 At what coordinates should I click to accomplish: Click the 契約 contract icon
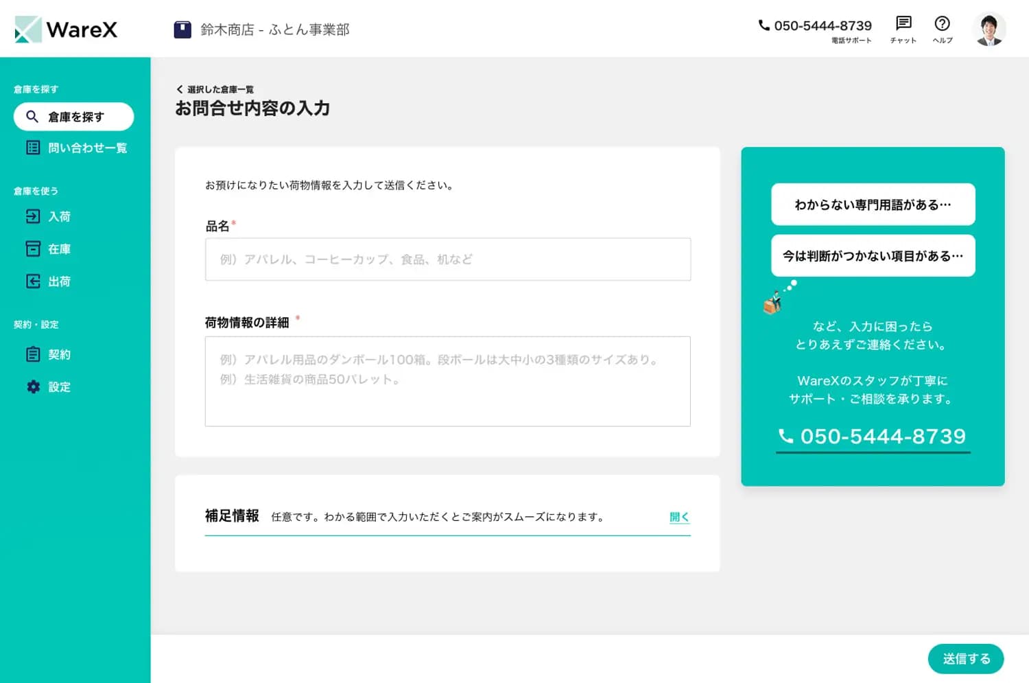(33, 354)
